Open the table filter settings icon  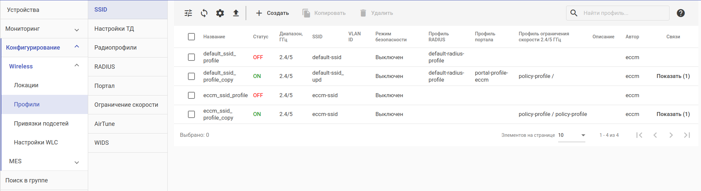click(x=188, y=13)
